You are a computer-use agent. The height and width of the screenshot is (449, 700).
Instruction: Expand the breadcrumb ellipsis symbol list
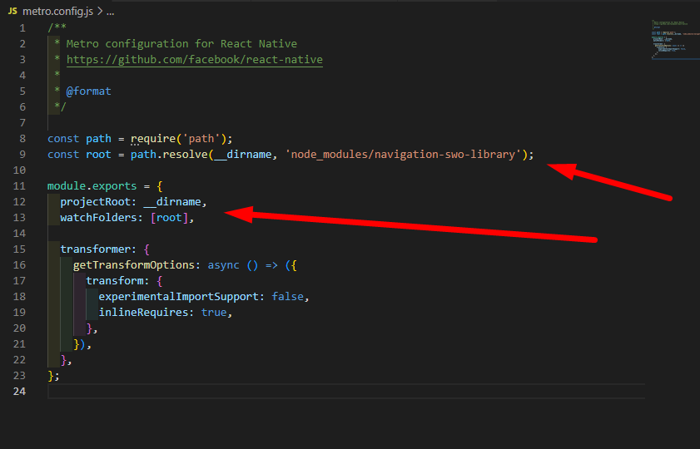pos(109,12)
